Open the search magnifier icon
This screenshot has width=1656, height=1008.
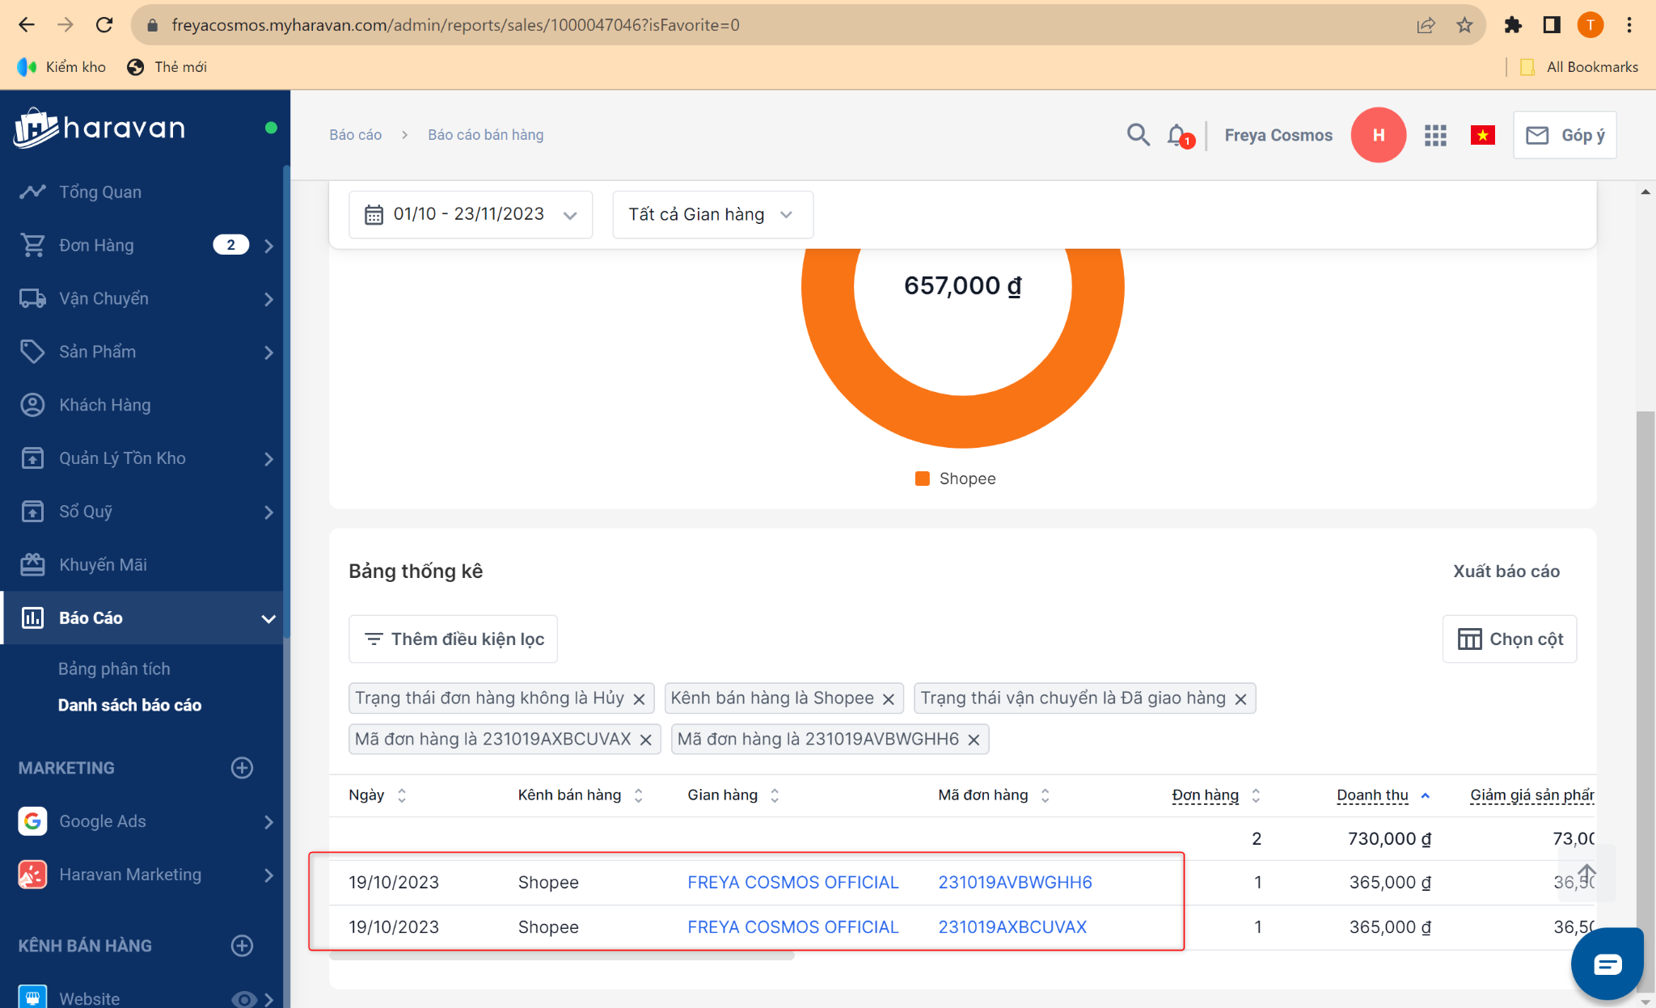coord(1138,135)
